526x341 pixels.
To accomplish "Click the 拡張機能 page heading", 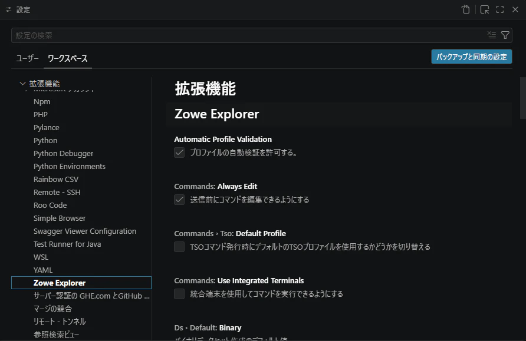I will coord(205,89).
